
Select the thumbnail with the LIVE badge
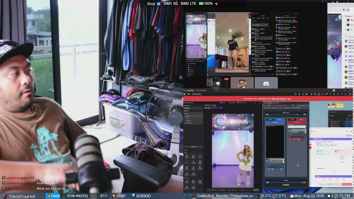(218, 83)
